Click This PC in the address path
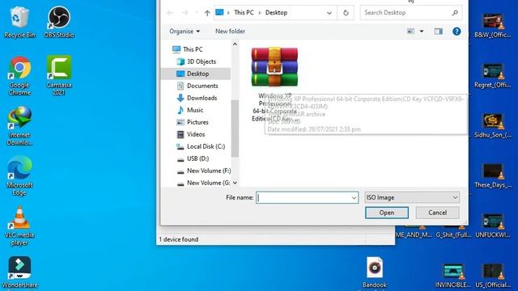This screenshot has height=291, width=518. coord(244,13)
